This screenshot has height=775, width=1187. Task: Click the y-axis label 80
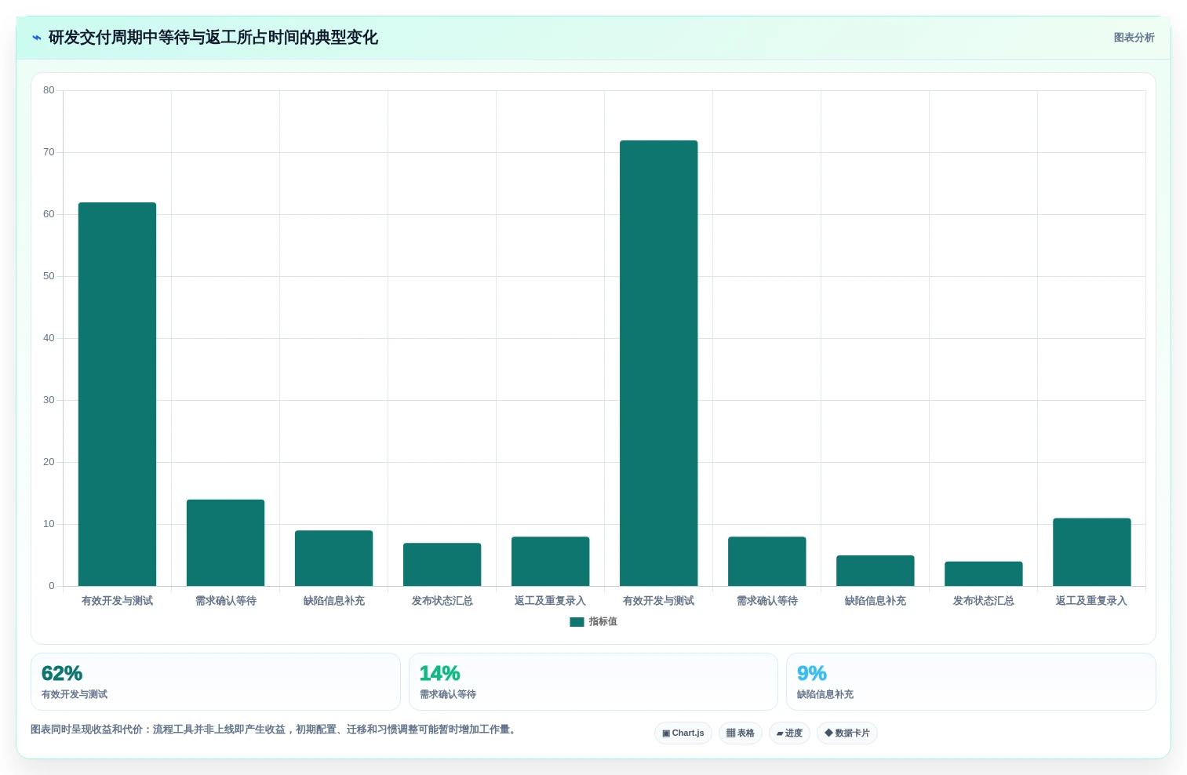[49, 90]
